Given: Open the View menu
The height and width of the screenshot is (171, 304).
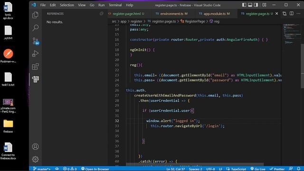Looking at the screenshot, I should [82, 5].
